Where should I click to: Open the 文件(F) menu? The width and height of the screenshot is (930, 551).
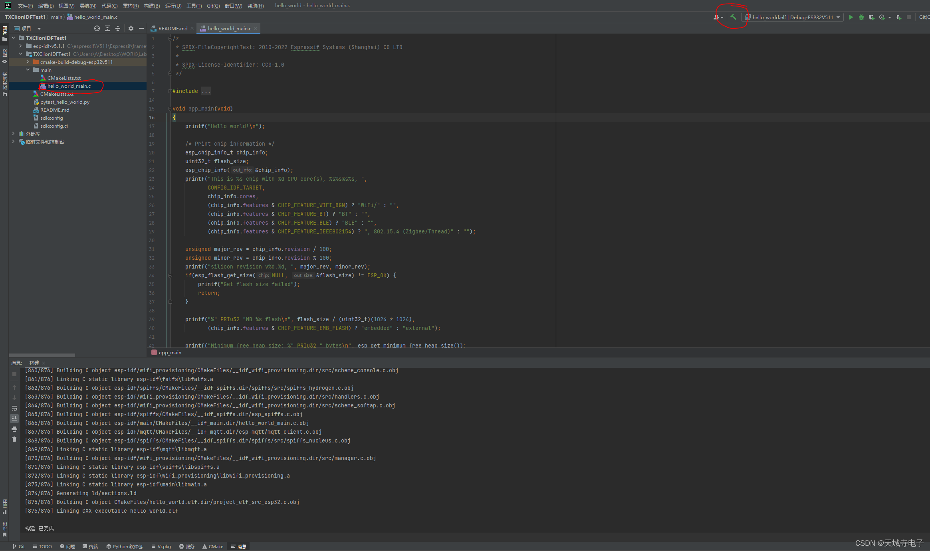25,6
